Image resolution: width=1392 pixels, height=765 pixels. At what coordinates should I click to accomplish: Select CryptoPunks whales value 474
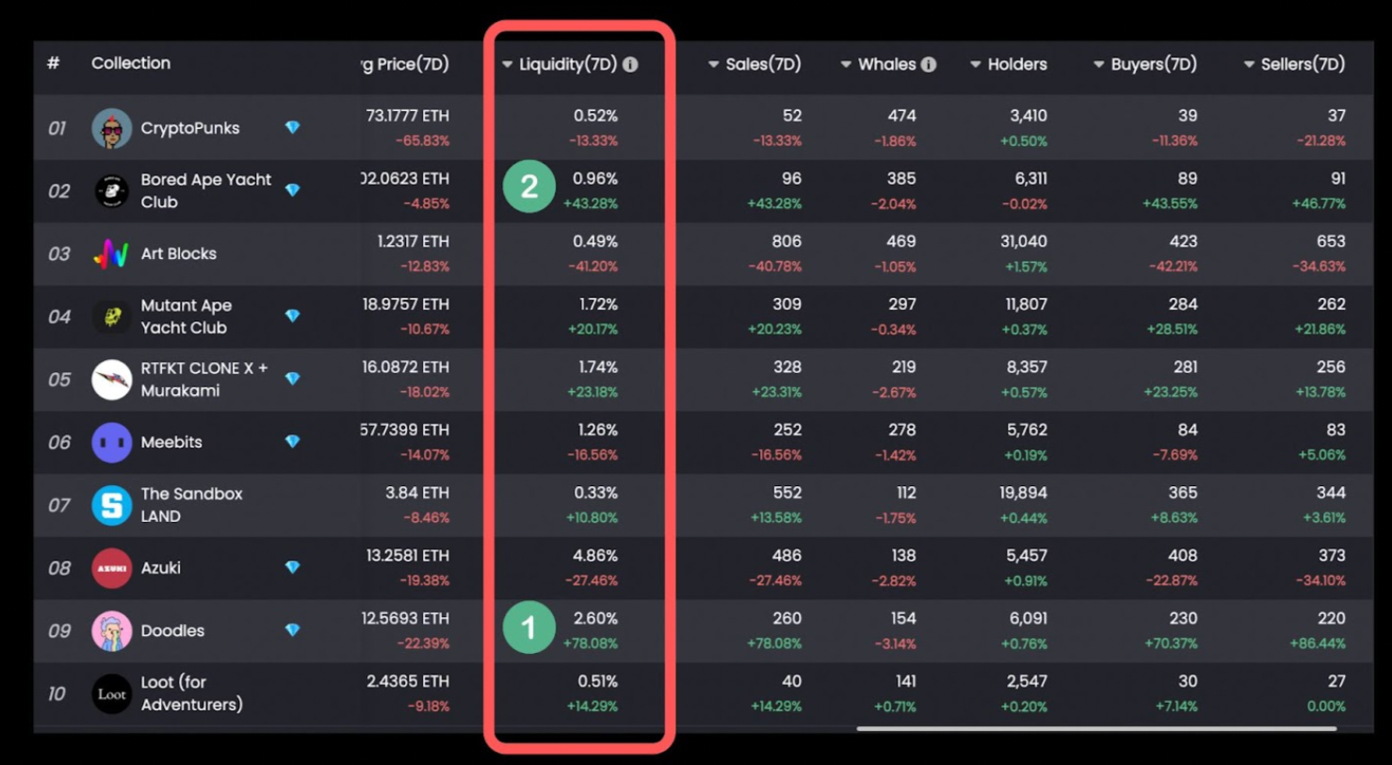901,116
